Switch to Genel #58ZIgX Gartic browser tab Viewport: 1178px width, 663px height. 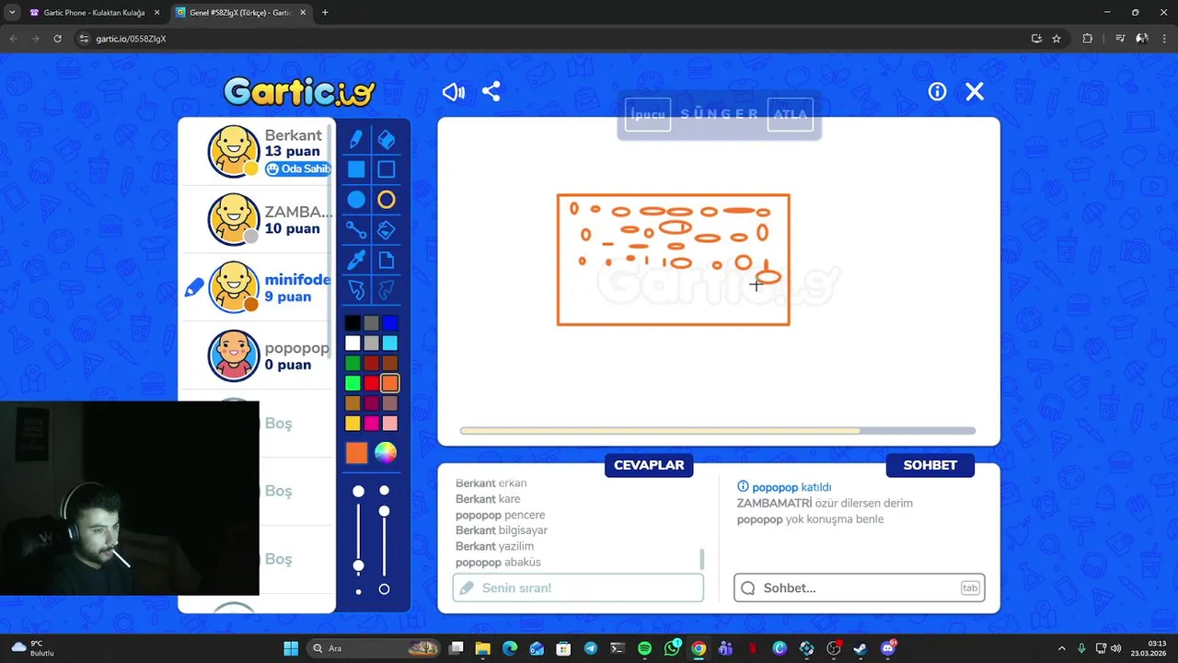point(240,13)
